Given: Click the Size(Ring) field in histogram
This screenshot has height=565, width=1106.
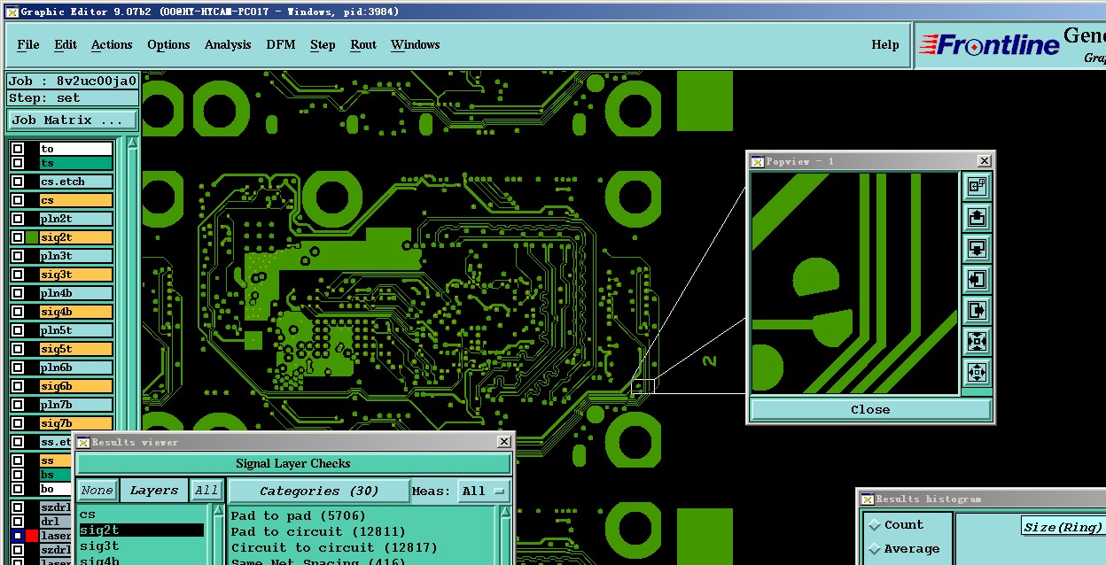Looking at the screenshot, I should click(1063, 526).
